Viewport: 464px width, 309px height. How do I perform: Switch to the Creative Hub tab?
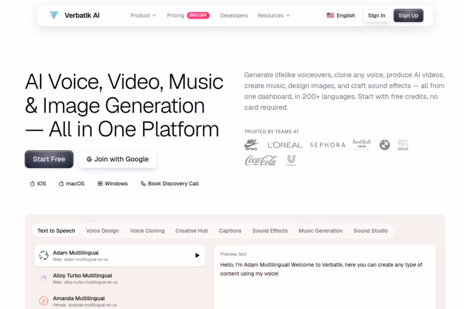(x=192, y=231)
